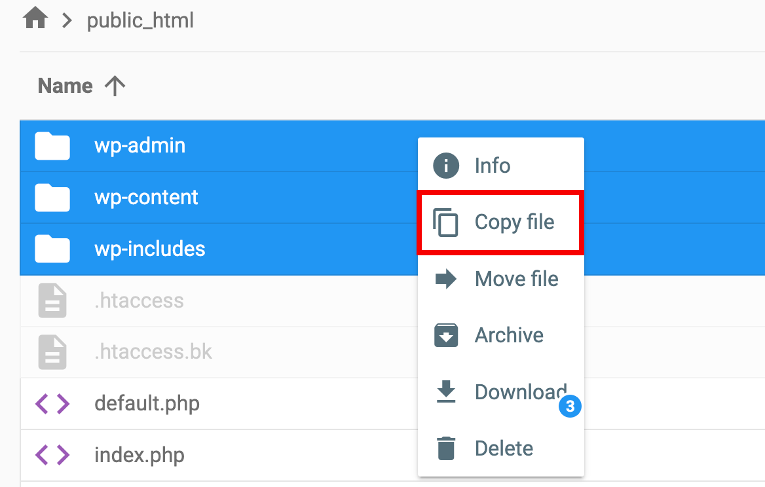Choose Copy file in context menu

[x=514, y=222]
